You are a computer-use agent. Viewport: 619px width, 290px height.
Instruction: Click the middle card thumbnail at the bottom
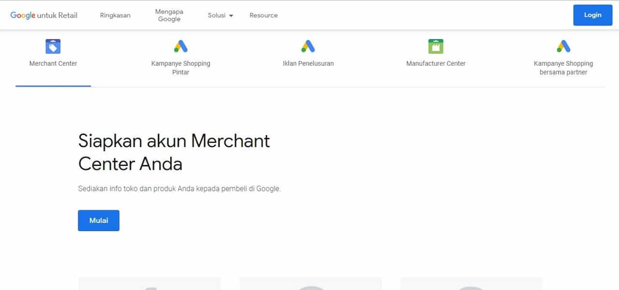click(x=310, y=284)
